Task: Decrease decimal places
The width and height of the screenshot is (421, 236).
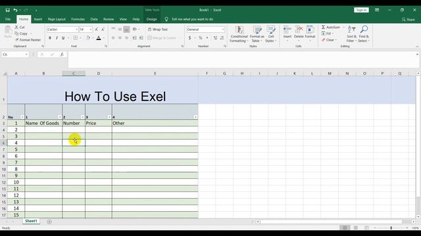Action: point(222,38)
